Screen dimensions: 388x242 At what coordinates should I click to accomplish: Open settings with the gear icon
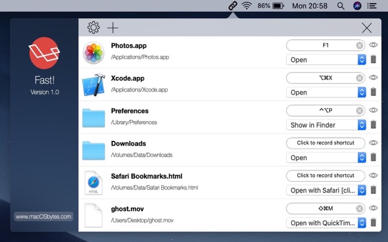(x=94, y=28)
